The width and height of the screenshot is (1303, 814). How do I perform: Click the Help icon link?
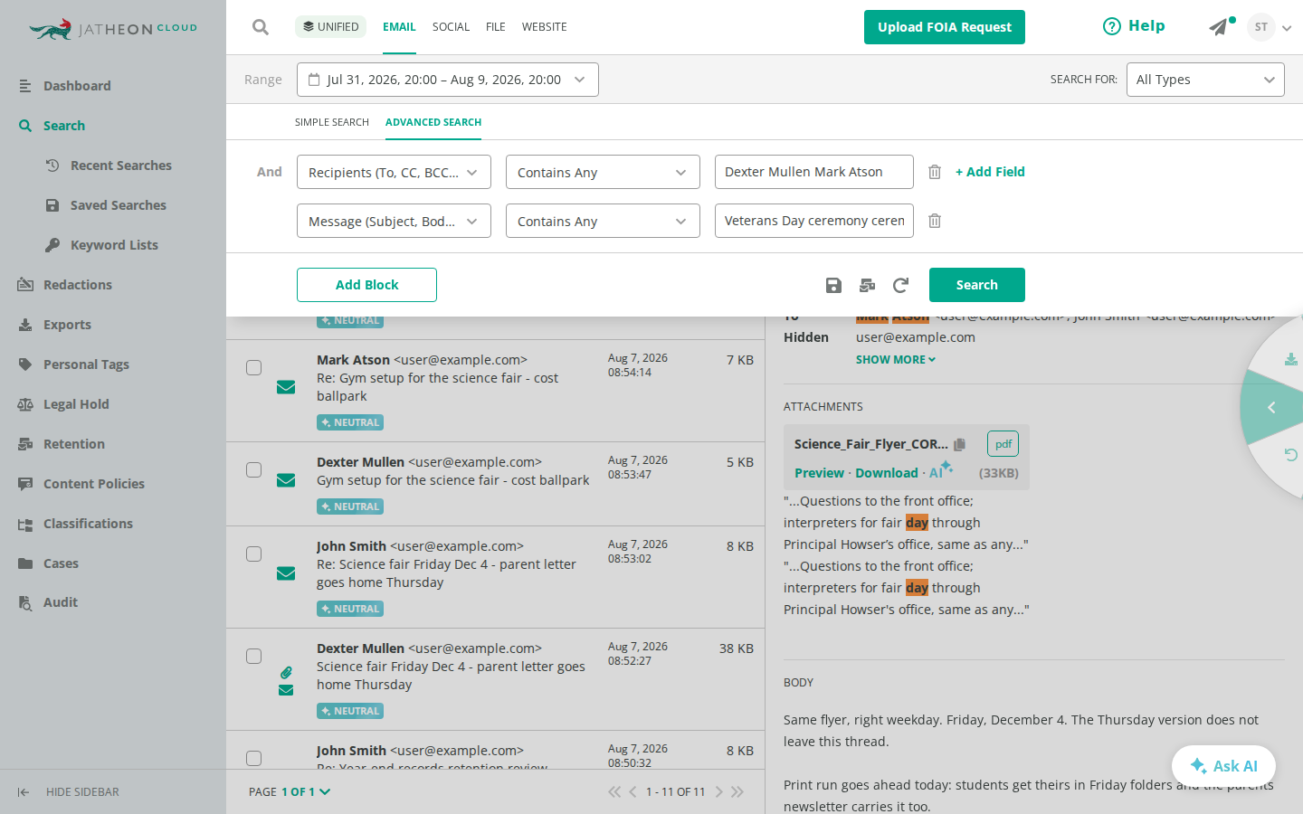[1134, 26]
